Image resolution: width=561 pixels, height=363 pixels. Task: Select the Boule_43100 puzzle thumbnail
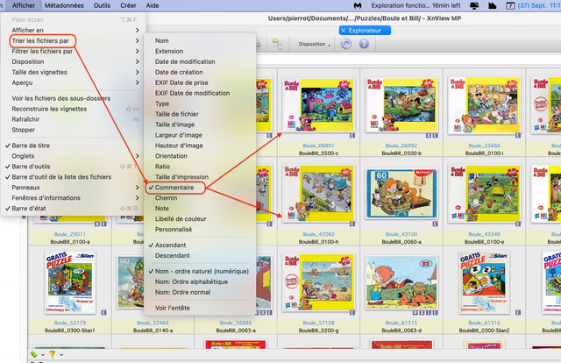coord(401,193)
